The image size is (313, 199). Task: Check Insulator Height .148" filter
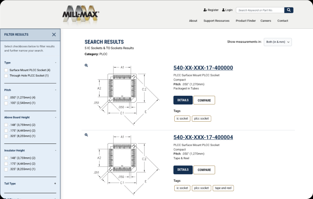pos(6,158)
